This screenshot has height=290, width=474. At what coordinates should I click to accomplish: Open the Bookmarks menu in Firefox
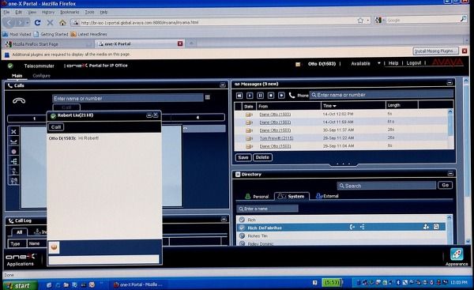point(70,12)
